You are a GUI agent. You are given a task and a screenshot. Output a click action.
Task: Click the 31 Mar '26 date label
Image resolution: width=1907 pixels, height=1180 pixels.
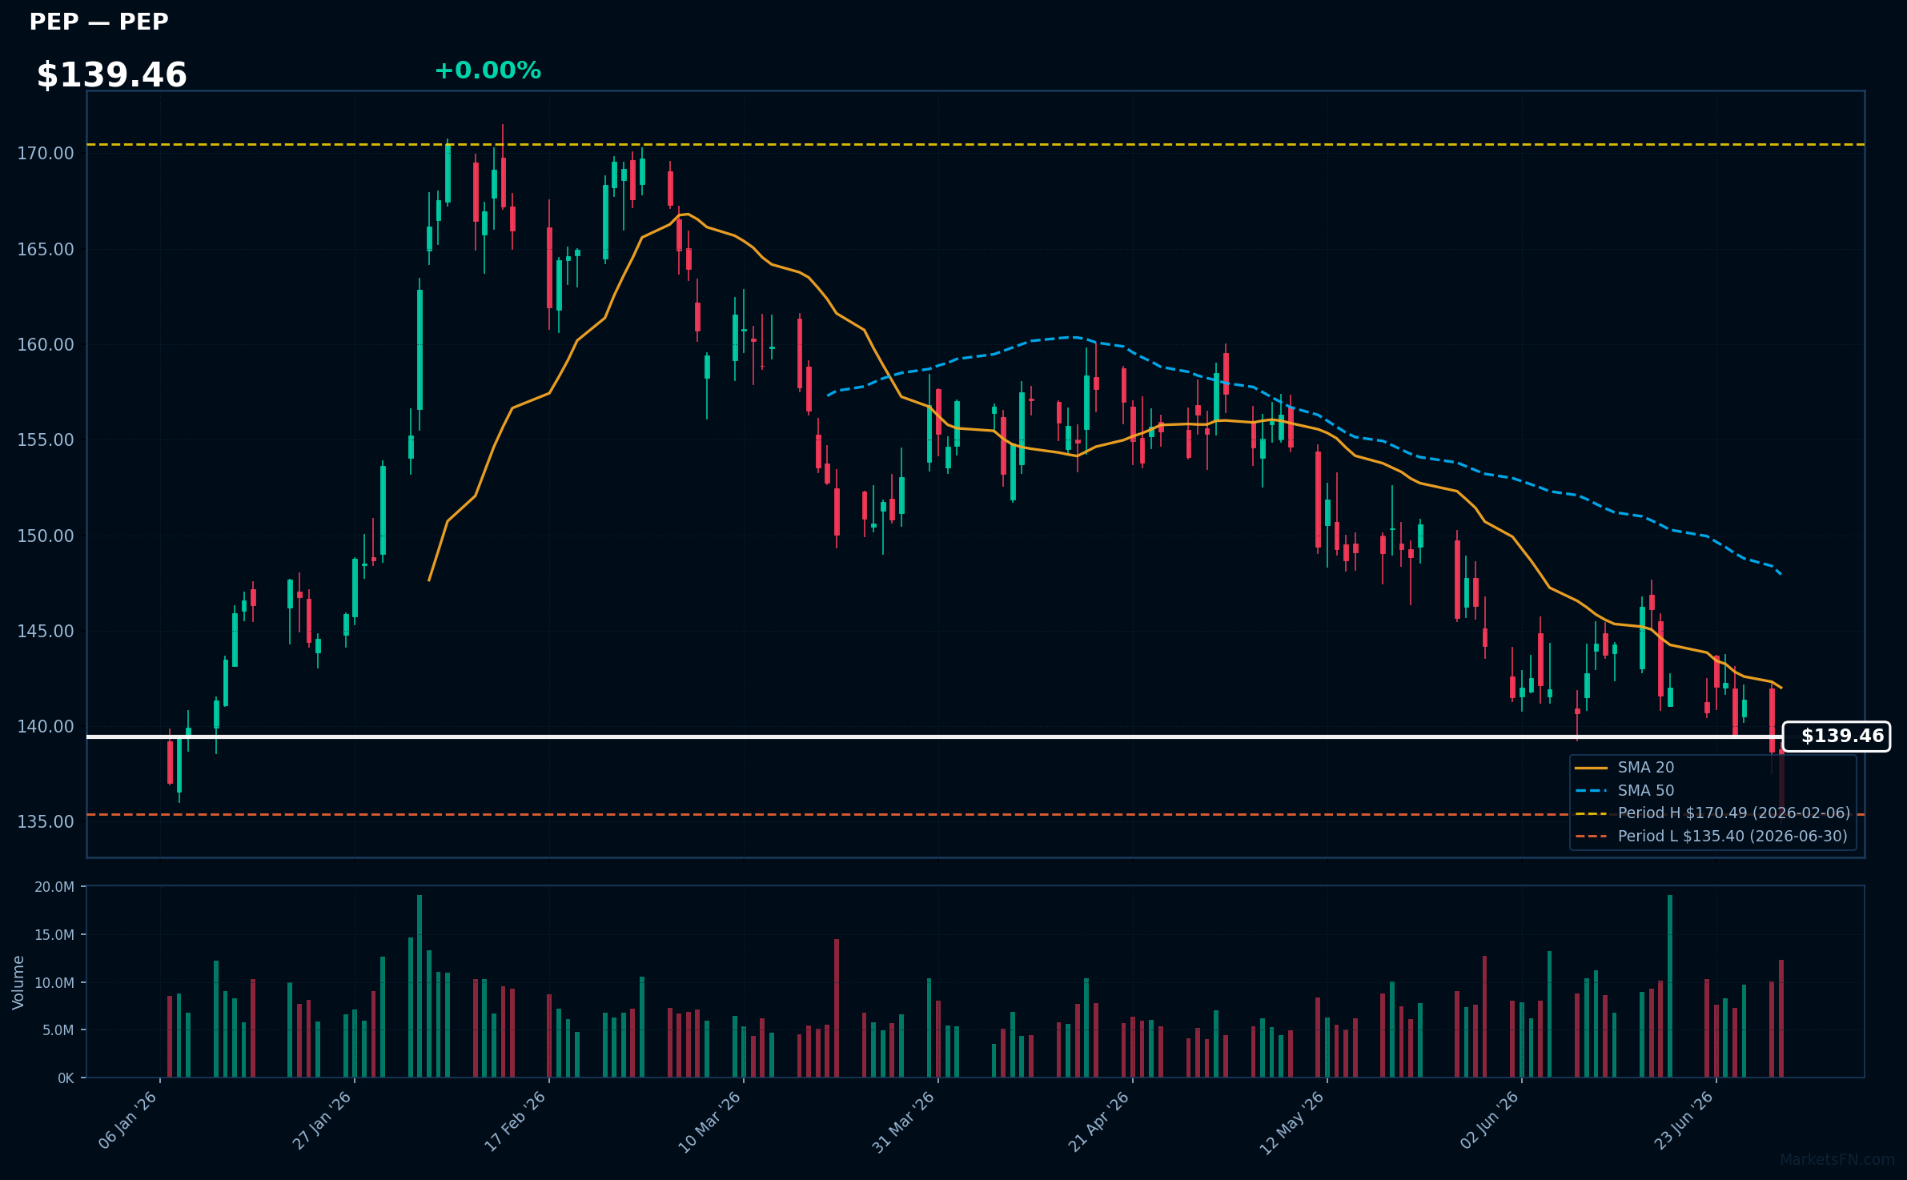905,1122
